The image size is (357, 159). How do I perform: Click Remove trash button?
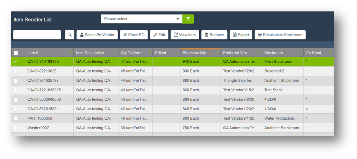tap(214, 35)
